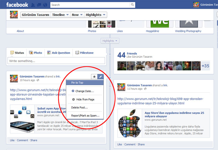Screen dimensions: 218x150
Task: Open the Photos label link
Action: [x=92, y=31]
